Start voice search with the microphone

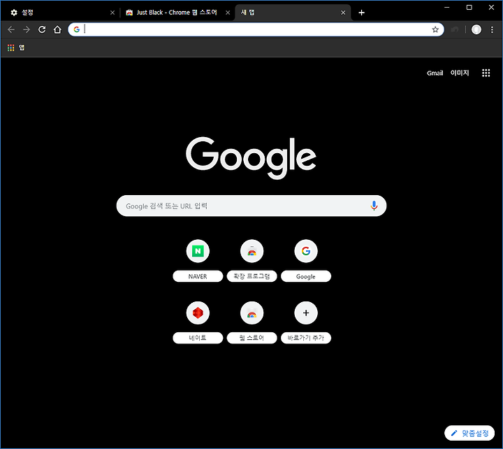coord(374,206)
